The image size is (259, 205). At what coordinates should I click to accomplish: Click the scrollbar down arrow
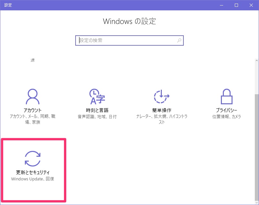point(256,202)
